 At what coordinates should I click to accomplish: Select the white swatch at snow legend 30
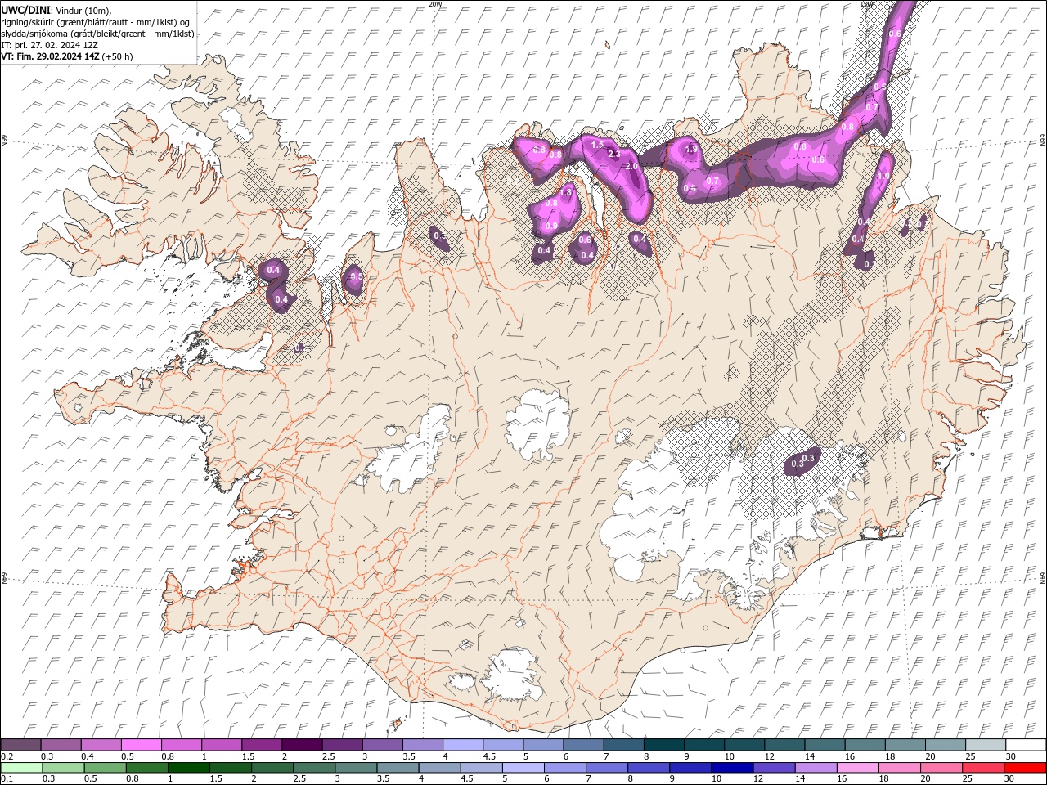click(x=1025, y=745)
